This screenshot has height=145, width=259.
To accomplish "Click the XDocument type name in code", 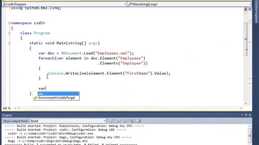I will 71,53.
